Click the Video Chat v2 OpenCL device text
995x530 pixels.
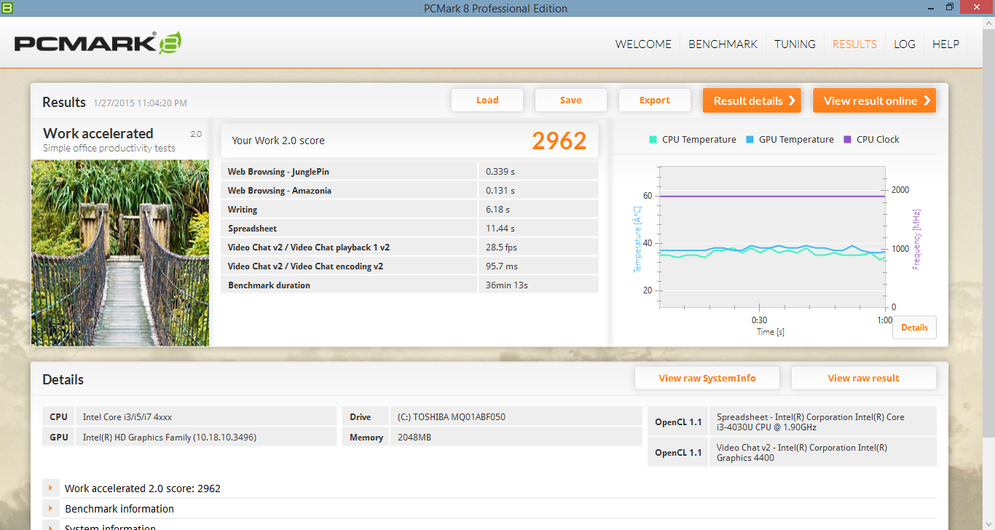pyautogui.click(x=802, y=453)
